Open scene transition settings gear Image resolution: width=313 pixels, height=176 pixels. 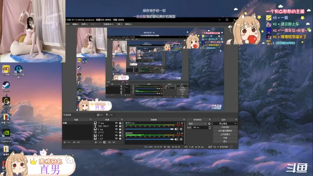(x=209, y=124)
